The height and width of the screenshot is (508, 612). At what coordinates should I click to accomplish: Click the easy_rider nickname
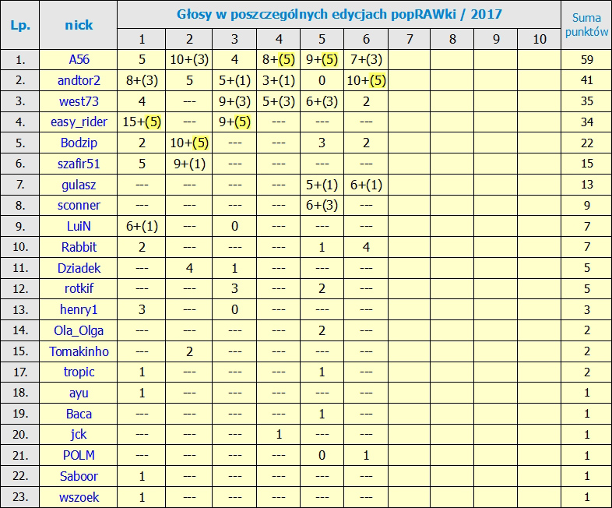point(79,122)
